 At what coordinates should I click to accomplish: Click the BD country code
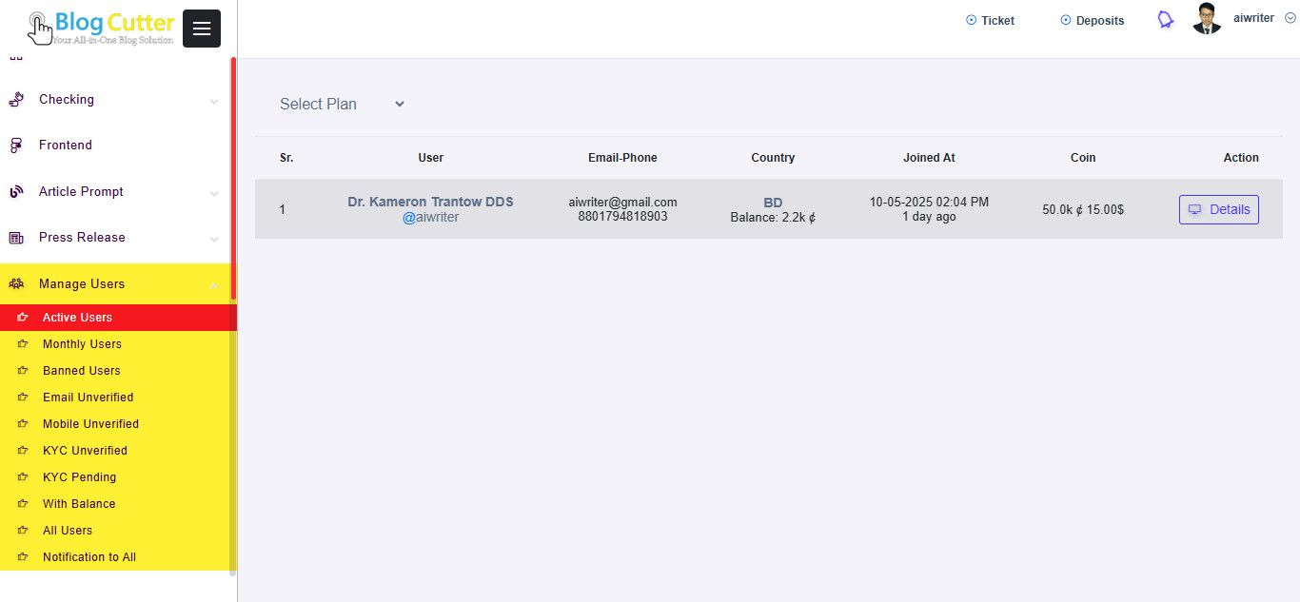tap(773, 203)
